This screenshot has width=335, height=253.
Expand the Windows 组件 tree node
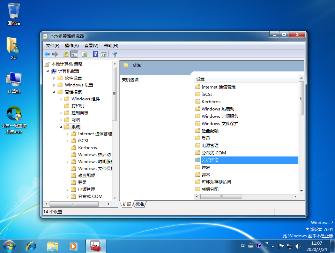[61, 99]
